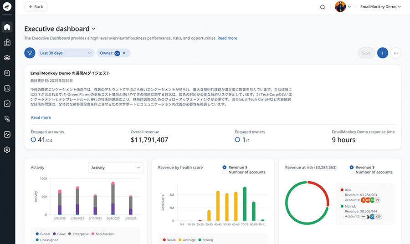The image size is (410, 244).
Task: Open the Home sidebar icon
Action: coord(7,27)
